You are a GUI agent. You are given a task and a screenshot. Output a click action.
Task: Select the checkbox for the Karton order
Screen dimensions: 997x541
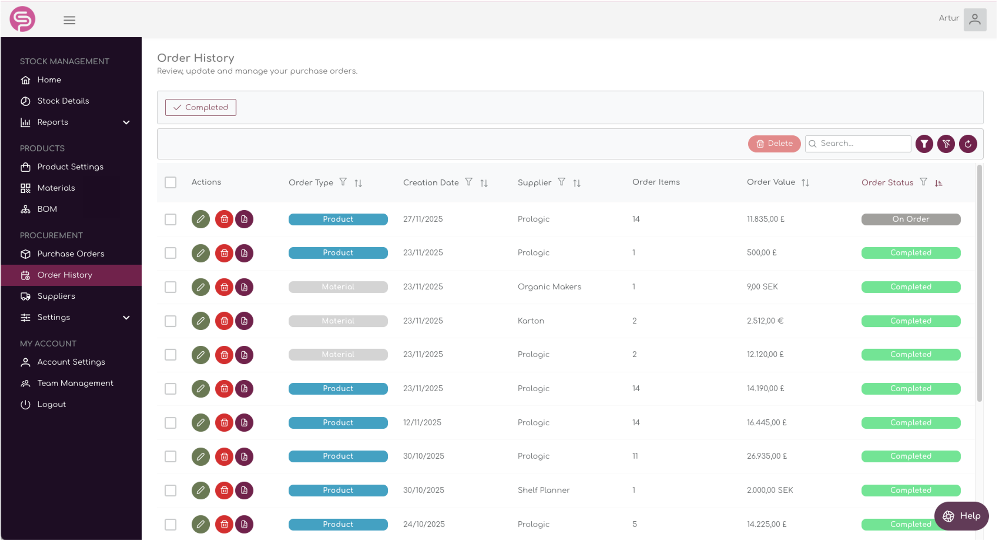coord(170,321)
